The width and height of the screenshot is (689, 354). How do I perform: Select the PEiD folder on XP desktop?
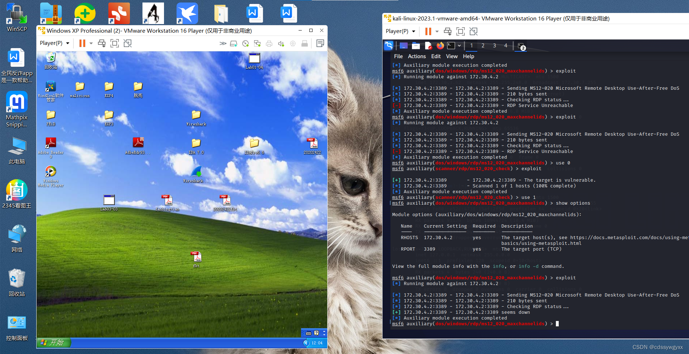tap(51, 118)
